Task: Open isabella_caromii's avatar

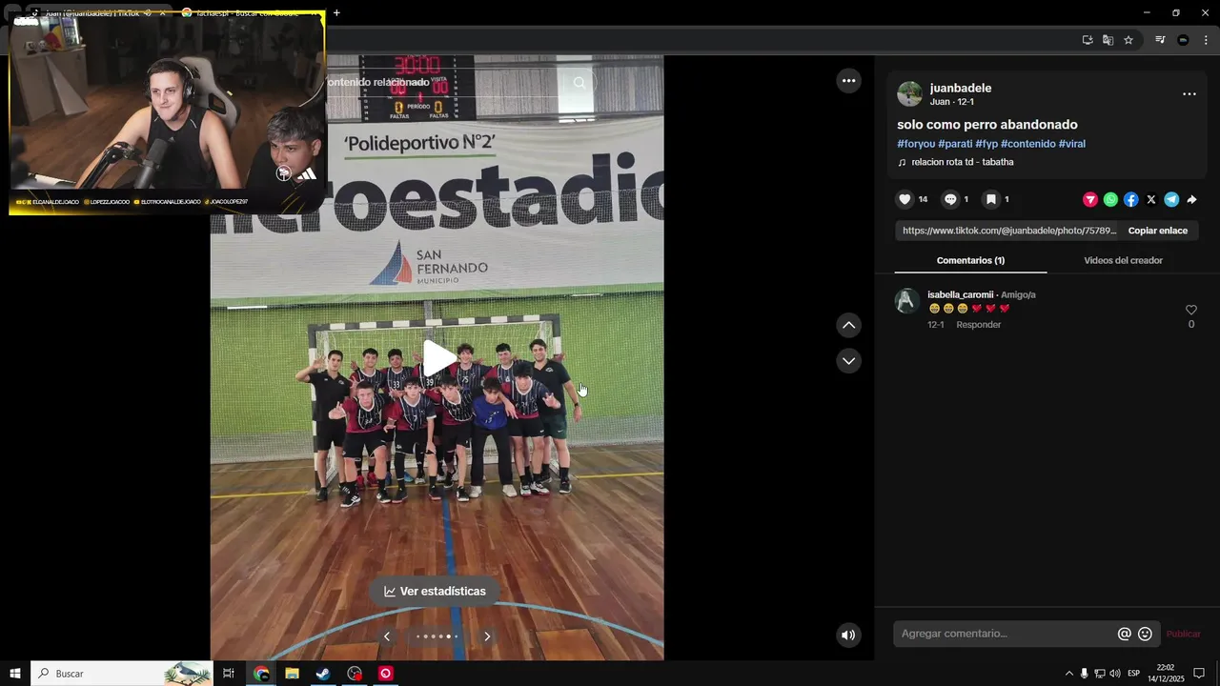Action: pyautogui.click(x=906, y=301)
